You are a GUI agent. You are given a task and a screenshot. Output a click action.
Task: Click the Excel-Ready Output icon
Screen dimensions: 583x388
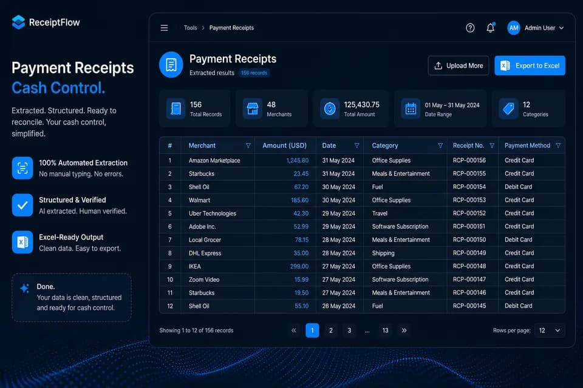click(22, 242)
